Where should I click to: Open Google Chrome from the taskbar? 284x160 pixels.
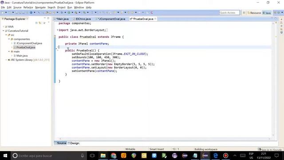pos(114,156)
